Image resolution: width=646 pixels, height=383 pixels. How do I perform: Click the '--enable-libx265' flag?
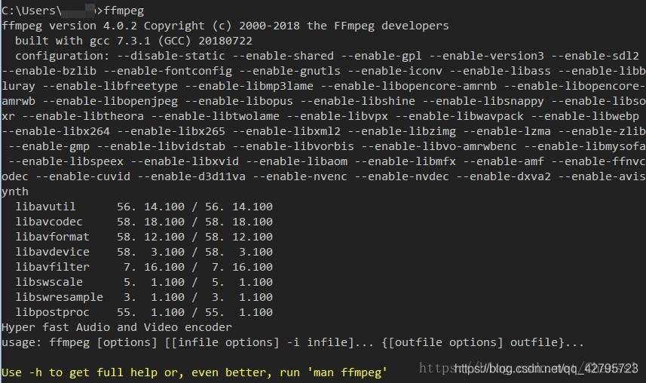[171, 131]
